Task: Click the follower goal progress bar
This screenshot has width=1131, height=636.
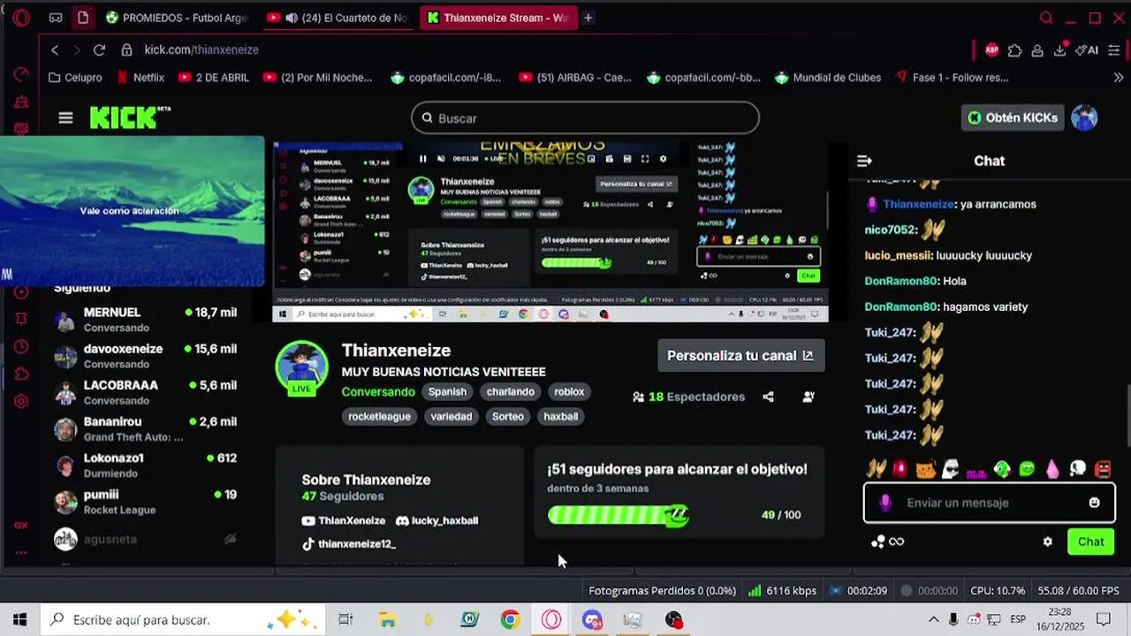Action: (x=618, y=514)
